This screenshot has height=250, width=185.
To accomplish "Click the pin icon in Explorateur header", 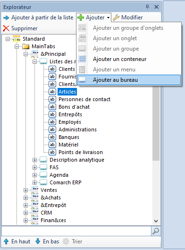I will point(148,7).
